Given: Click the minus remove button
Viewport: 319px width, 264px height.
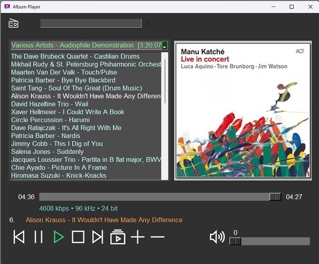Looking at the screenshot, I should (x=157, y=237).
